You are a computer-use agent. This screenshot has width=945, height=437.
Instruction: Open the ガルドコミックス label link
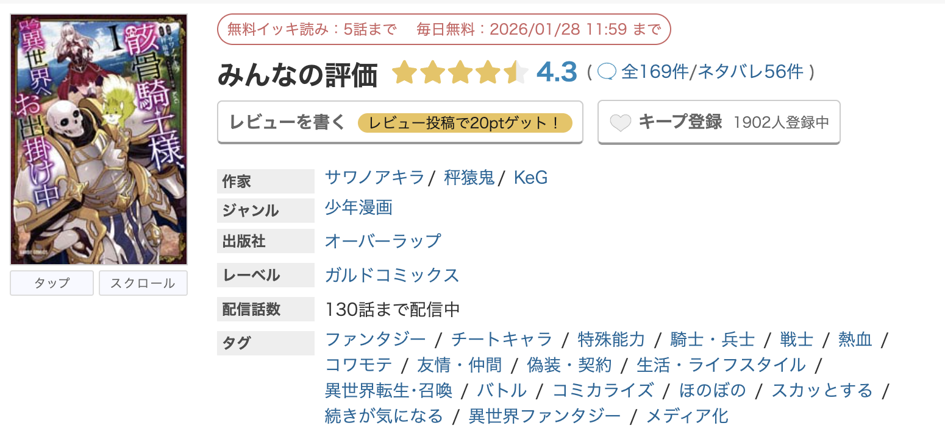pyautogui.click(x=392, y=274)
